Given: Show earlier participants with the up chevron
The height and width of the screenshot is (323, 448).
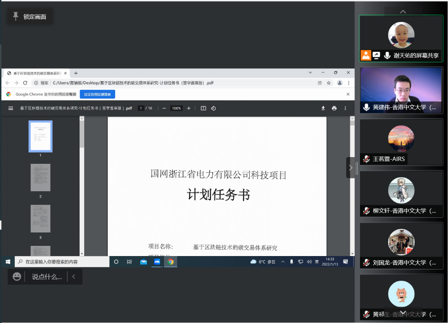Looking at the screenshot, I should (x=403, y=11).
